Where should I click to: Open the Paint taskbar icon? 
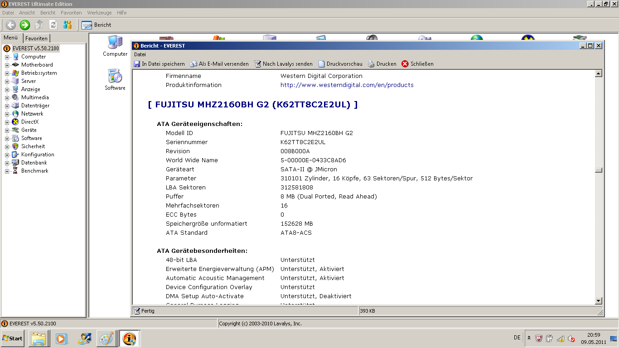point(106,338)
